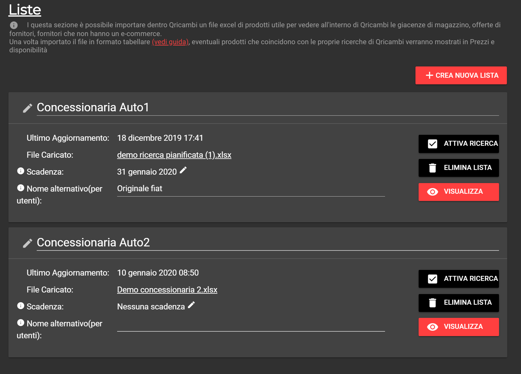Click info icon beside Scadenza in Auto2 card
Viewport: 521px width, 374px height.
click(x=21, y=306)
